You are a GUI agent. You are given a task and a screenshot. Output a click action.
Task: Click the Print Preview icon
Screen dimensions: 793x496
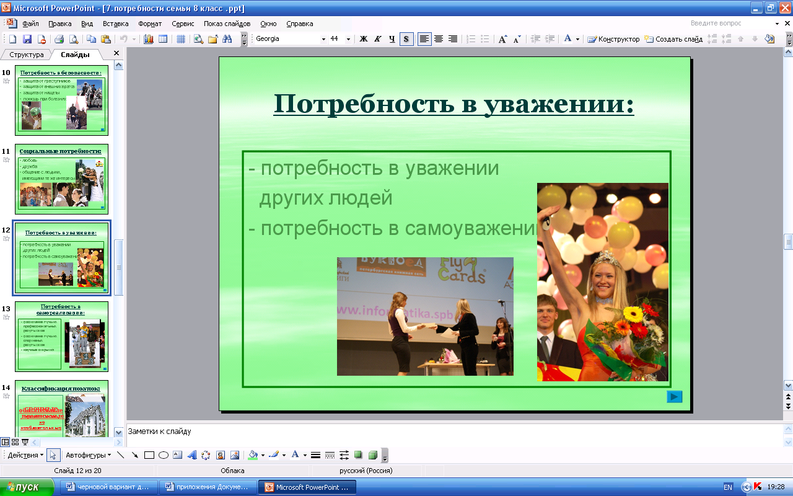pyautogui.click(x=74, y=39)
